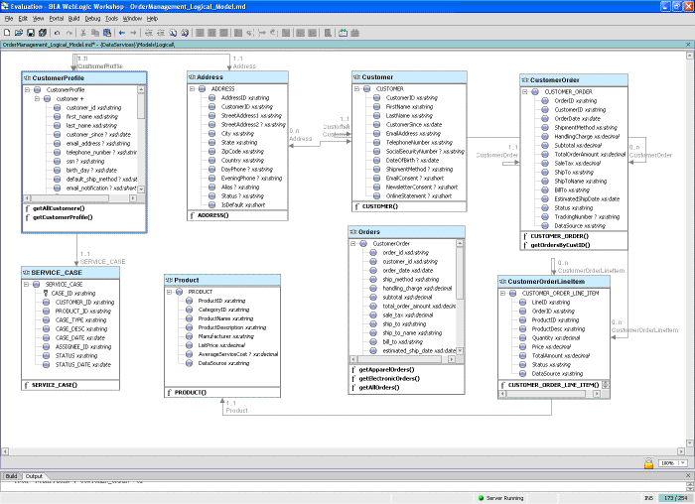Click the green Start Server toolbar icon
695x504 pixels.
[x=344, y=33]
